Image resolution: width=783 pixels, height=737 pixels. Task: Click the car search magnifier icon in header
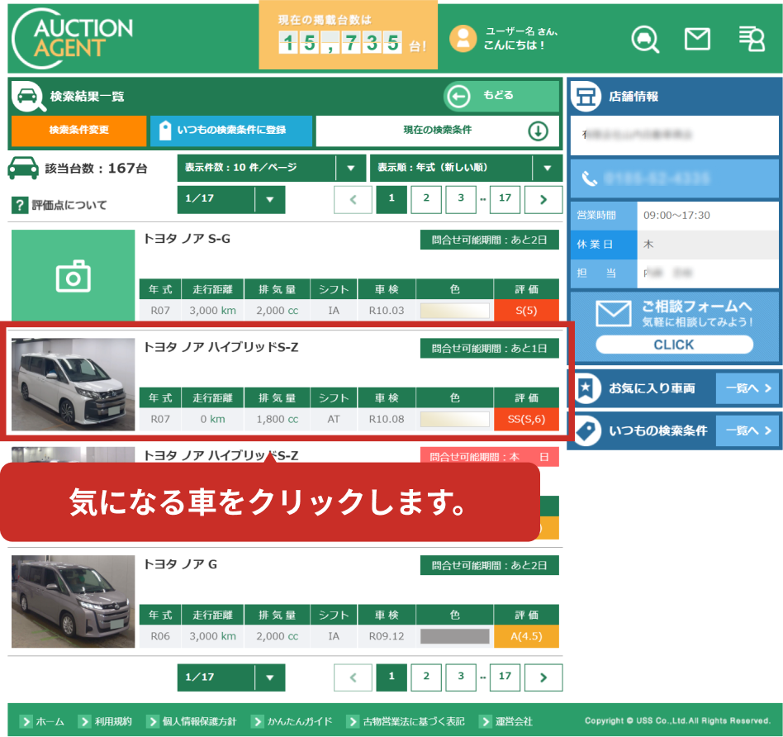(x=645, y=39)
